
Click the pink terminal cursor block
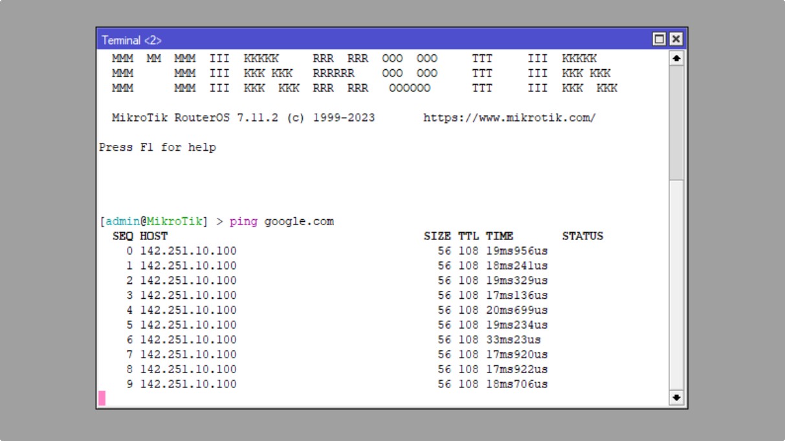coord(102,398)
